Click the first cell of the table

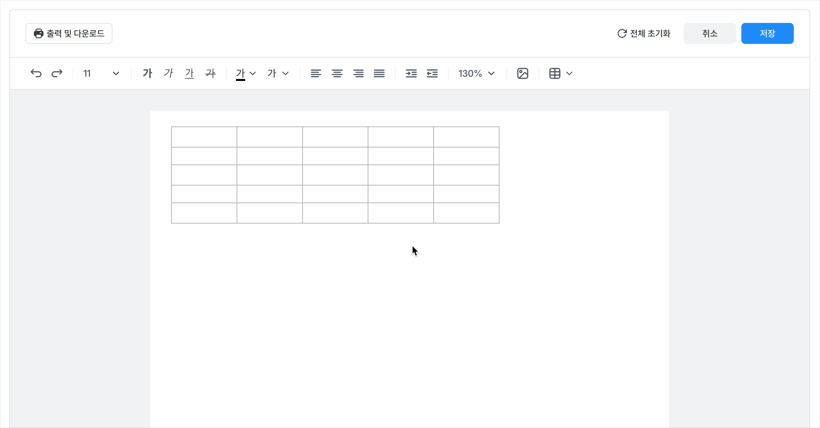204,137
